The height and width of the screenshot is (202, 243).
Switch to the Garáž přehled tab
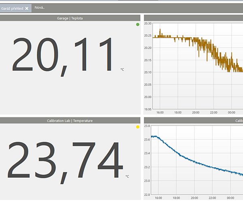[x=12, y=8]
